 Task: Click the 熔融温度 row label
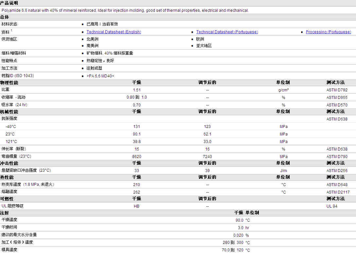(9, 192)
